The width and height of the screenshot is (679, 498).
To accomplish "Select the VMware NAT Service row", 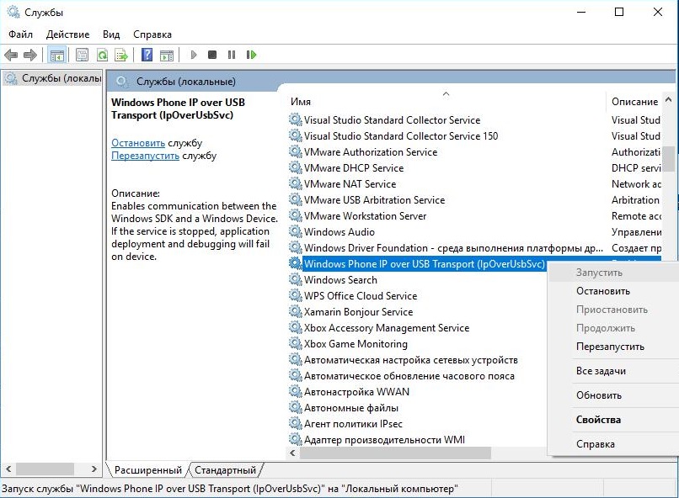I will [350, 183].
